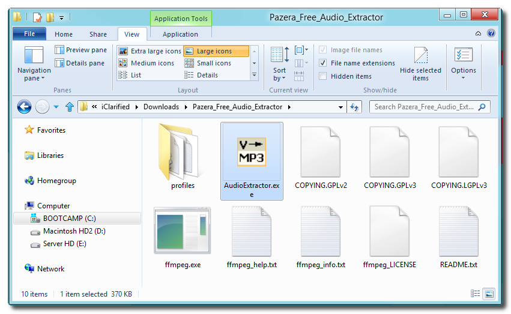Select Network in navigation pane
Viewport: 511px width, 314px height.
point(44,269)
